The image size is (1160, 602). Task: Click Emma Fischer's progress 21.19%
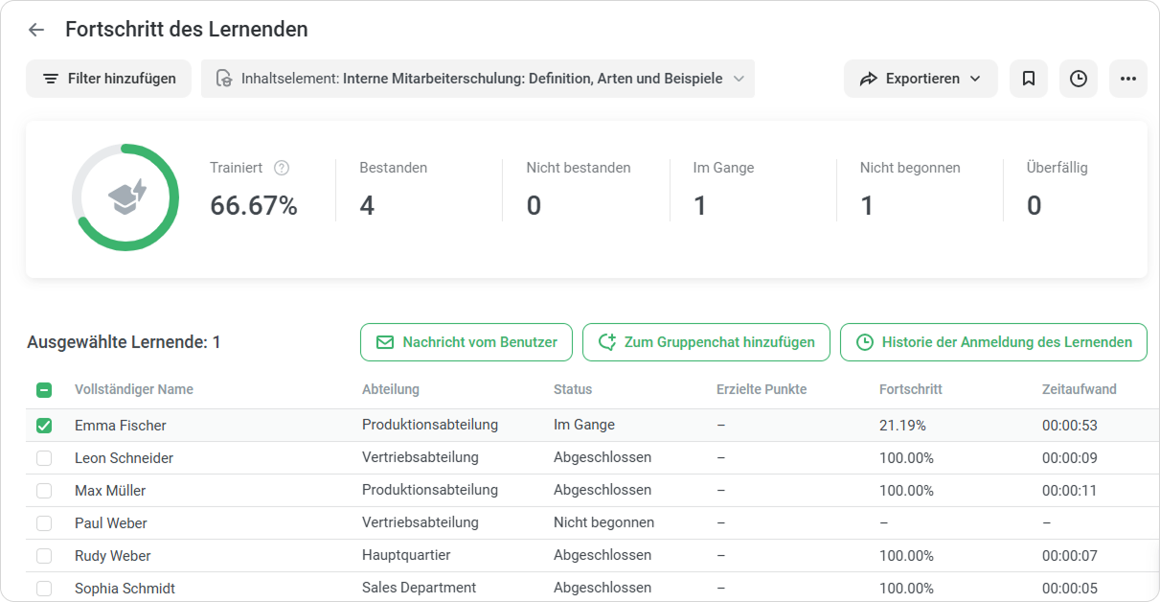[902, 425]
